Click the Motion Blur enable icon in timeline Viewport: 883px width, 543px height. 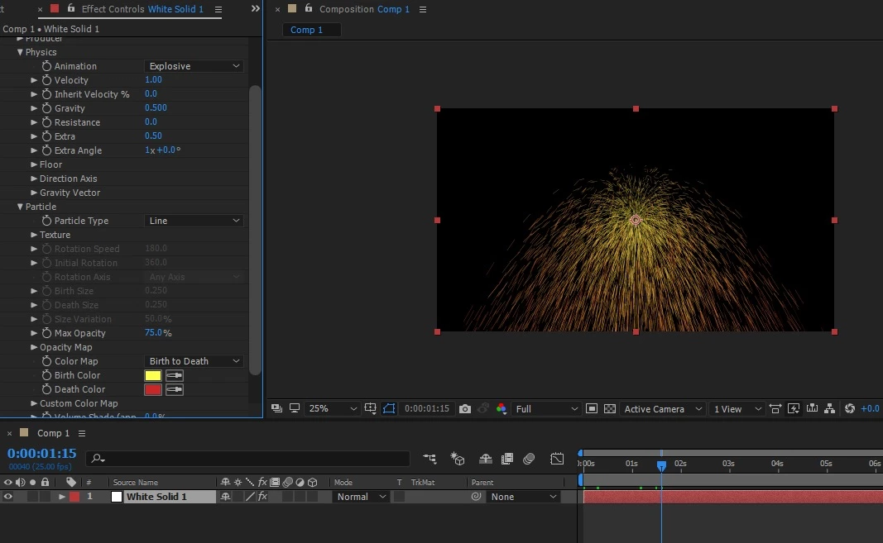(530, 459)
